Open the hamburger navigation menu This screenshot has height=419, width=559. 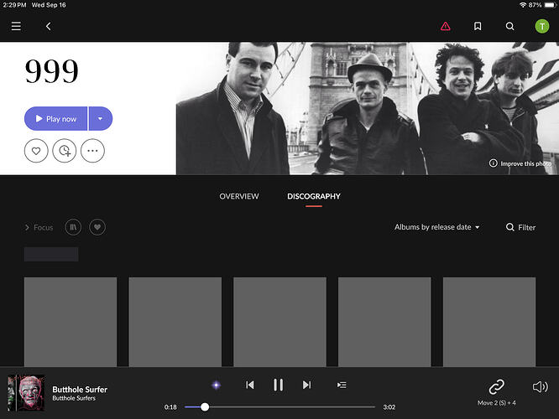tap(16, 26)
